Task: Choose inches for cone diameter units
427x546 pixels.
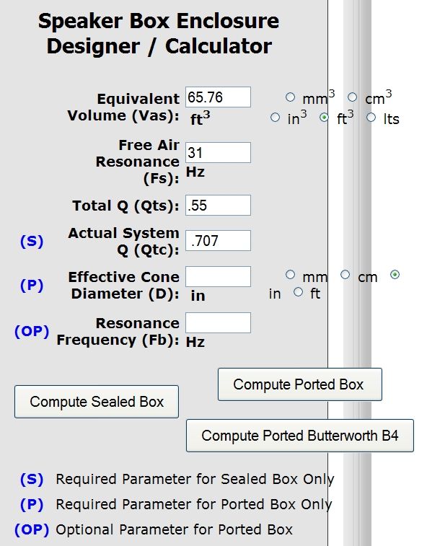Action: point(395,275)
